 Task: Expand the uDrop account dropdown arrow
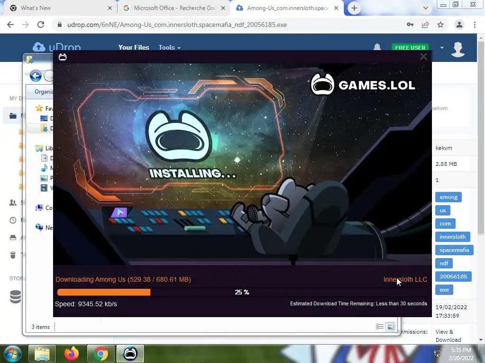pos(442,48)
